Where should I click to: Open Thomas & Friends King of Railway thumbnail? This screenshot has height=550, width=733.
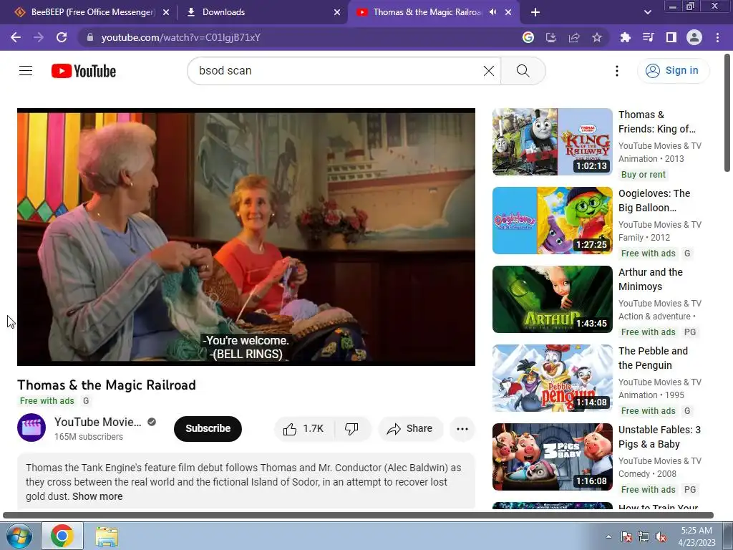(553, 142)
